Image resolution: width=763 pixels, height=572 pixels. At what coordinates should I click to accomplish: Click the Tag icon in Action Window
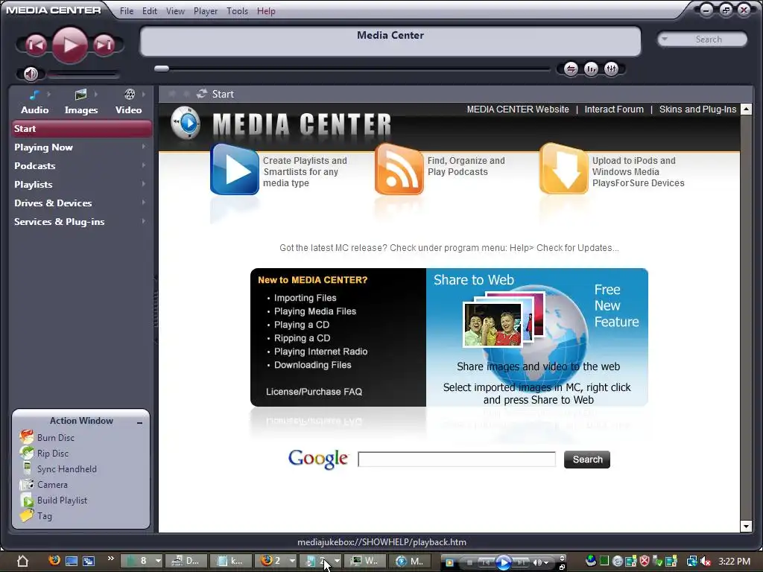tap(26, 515)
